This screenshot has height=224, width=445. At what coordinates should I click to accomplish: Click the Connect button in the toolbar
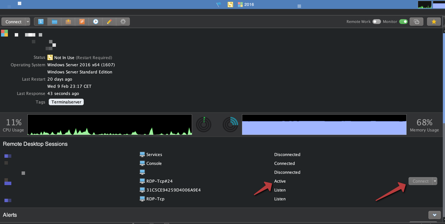pos(13,22)
